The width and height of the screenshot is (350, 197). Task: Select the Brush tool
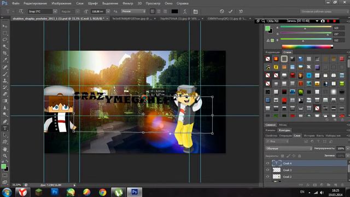5,74
